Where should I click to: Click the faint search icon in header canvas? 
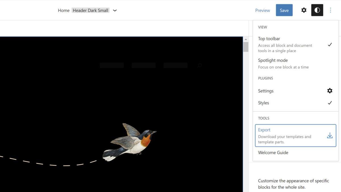[x=200, y=65]
